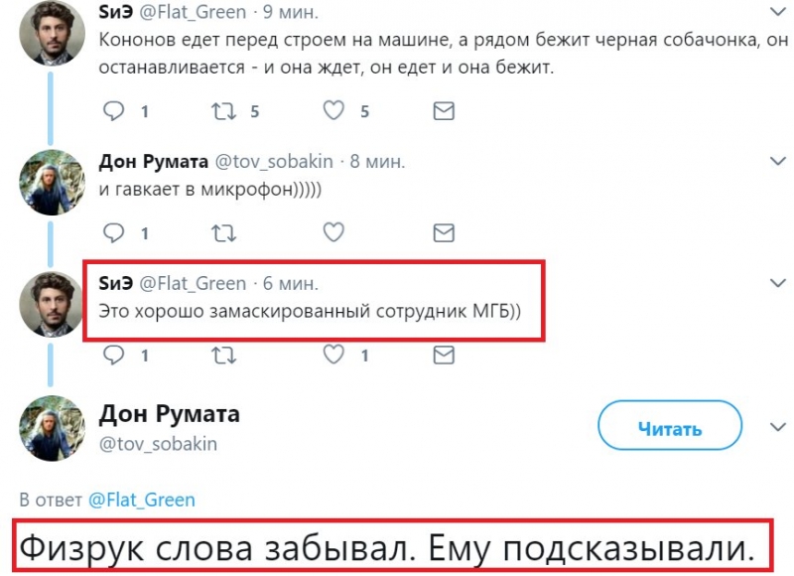Like the first tweet with 5 likes
Image resolution: width=794 pixels, height=576 pixels.
pyautogui.click(x=334, y=111)
